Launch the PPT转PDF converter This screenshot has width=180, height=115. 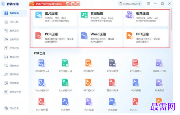89,85
